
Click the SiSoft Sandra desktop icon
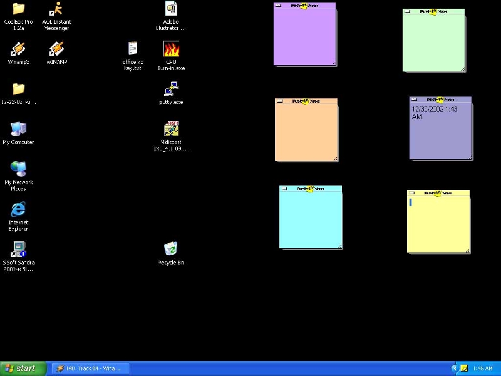tap(19, 250)
